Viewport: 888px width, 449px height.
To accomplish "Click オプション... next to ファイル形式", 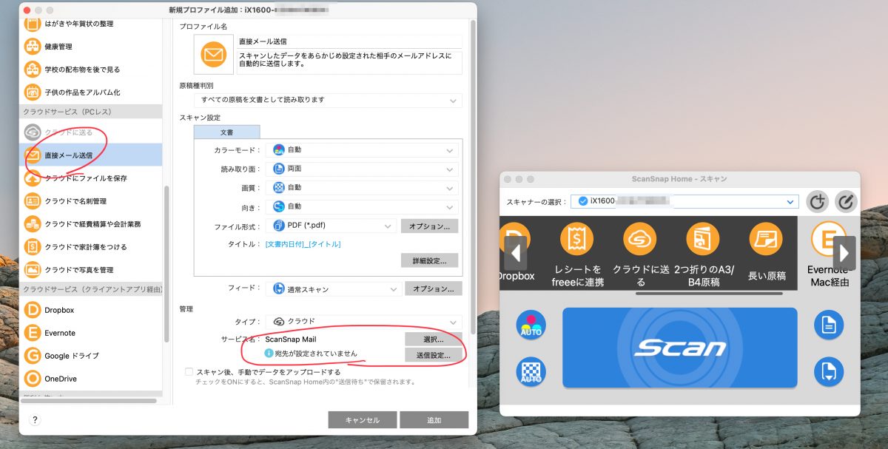I will (430, 226).
